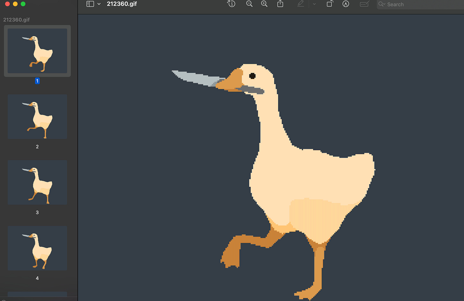Show the image inspector info

(231, 4)
